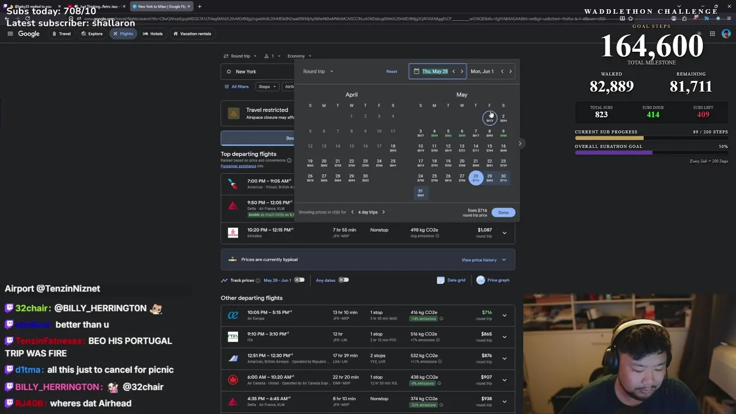This screenshot has height=414, width=736.
Task: Move departure date one day earlier
Action: pyautogui.click(x=454, y=71)
